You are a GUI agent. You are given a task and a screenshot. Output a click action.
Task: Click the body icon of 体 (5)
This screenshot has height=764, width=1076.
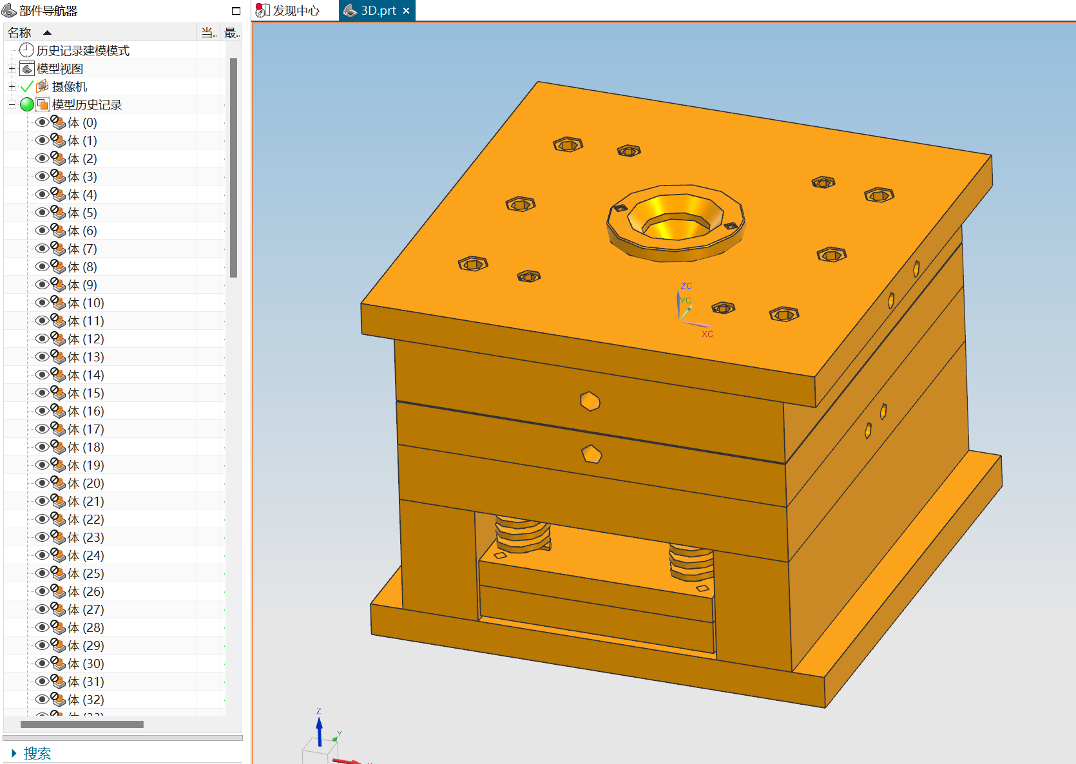tap(58, 213)
